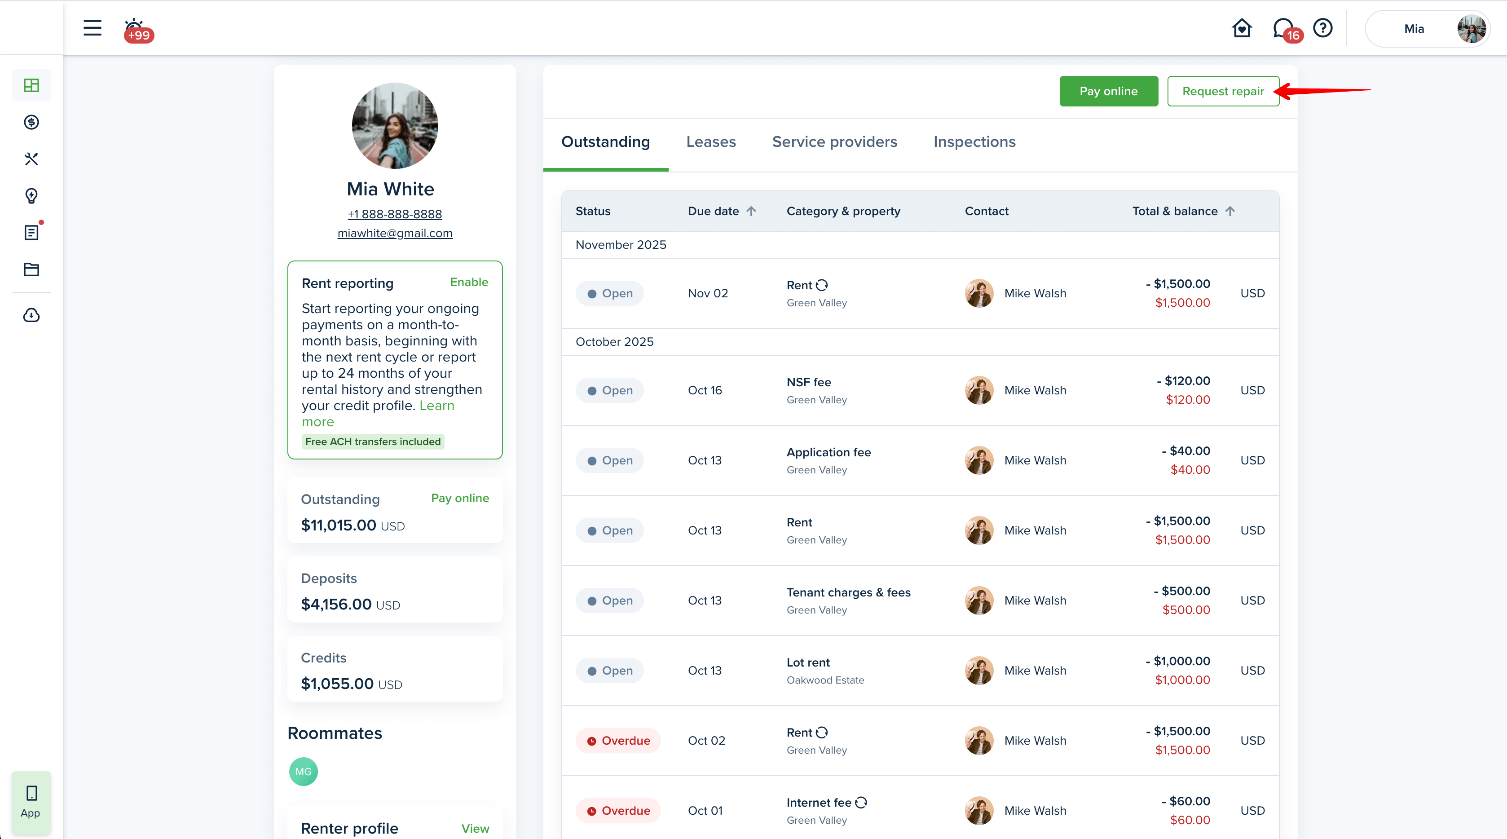Viewport: 1507px width, 839px height.
Task: Open the App mobile button in sidebar
Action: pos(31,802)
